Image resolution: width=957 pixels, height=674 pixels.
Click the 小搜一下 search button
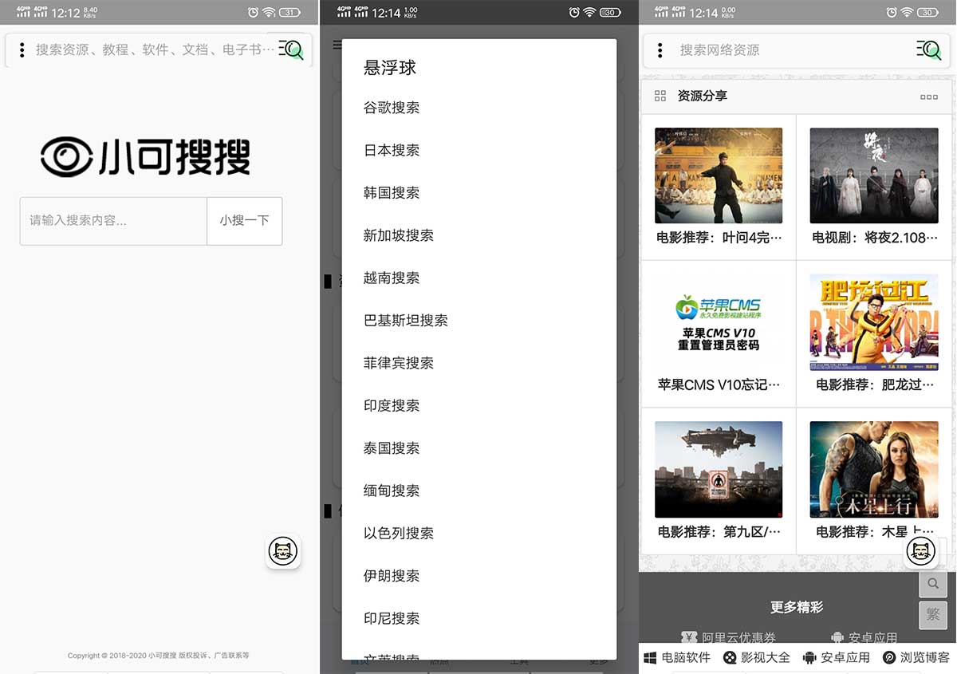244,221
